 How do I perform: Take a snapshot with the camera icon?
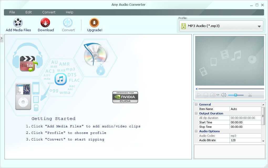213,95
